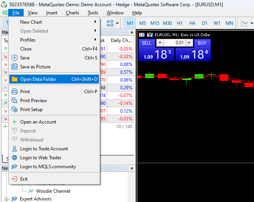Expand the Profiles submenu arrow
254x202 pixels.
point(95,39)
